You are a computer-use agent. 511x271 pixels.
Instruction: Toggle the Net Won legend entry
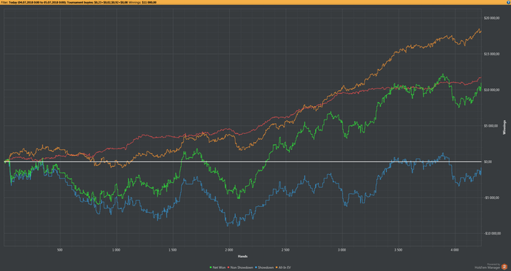click(218, 267)
